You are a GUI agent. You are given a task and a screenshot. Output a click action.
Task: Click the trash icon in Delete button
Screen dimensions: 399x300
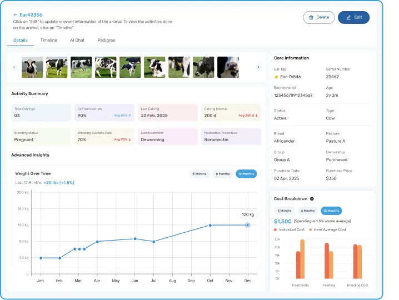pyautogui.click(x=311, y=17)
